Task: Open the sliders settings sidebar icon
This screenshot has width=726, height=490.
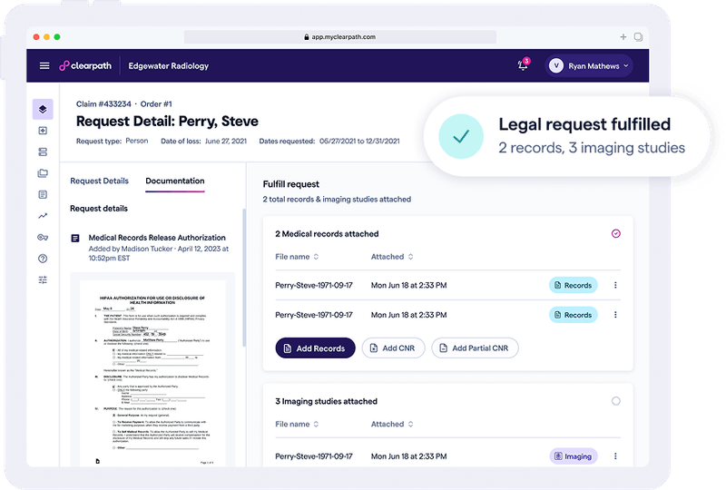Action: [x=43, y=279]
